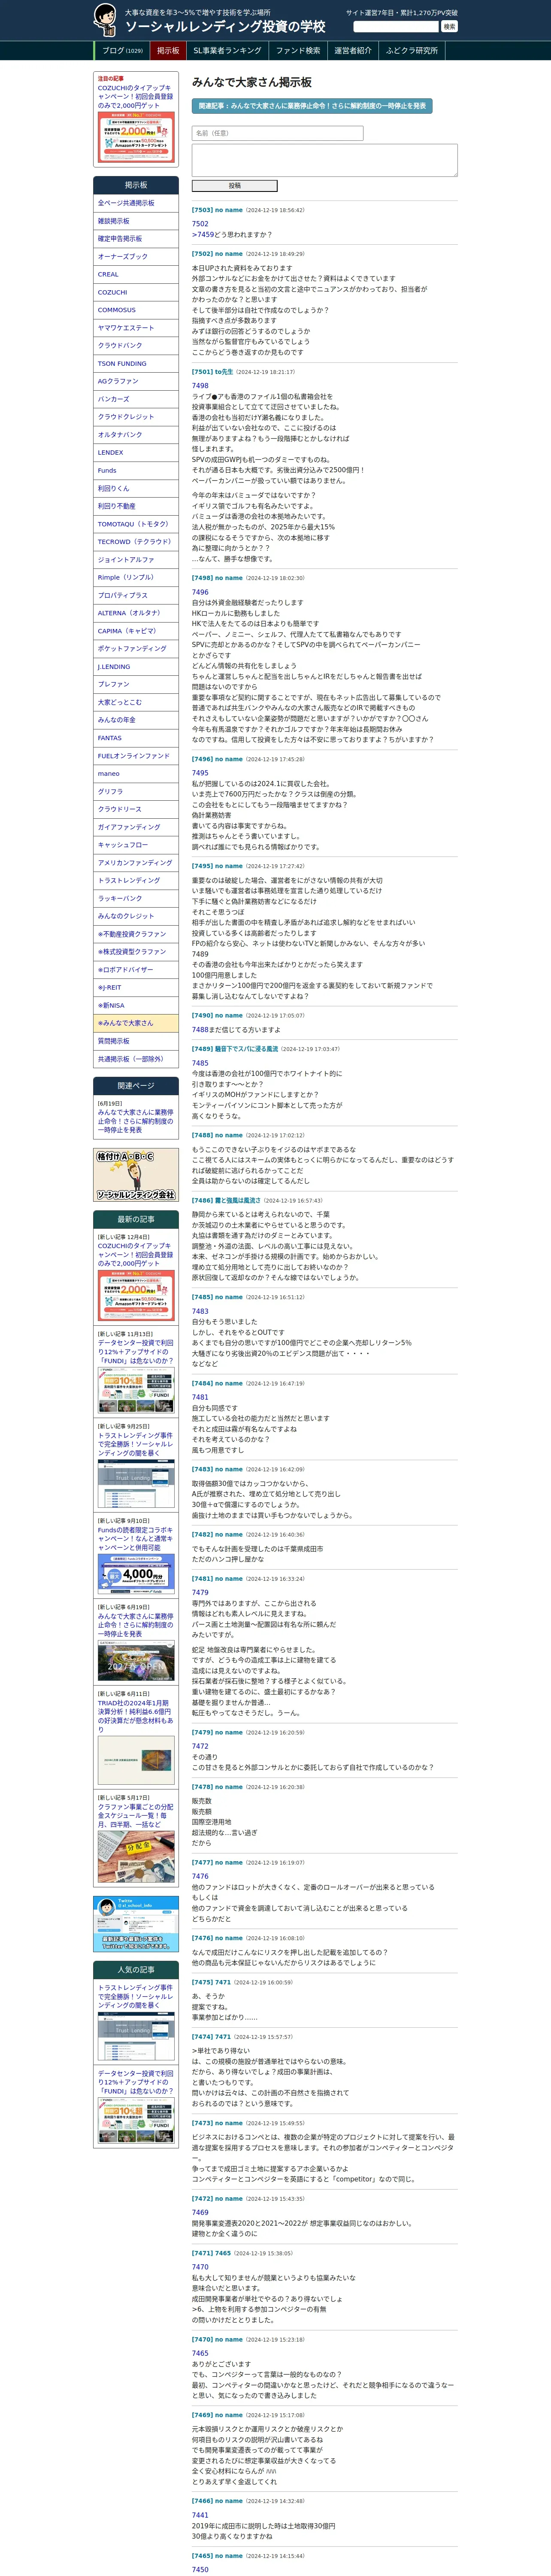Open 最新の記事 12月4日 COZUCHI article link
This screenshot has width=551, height=2576.
coord(136,1254)
